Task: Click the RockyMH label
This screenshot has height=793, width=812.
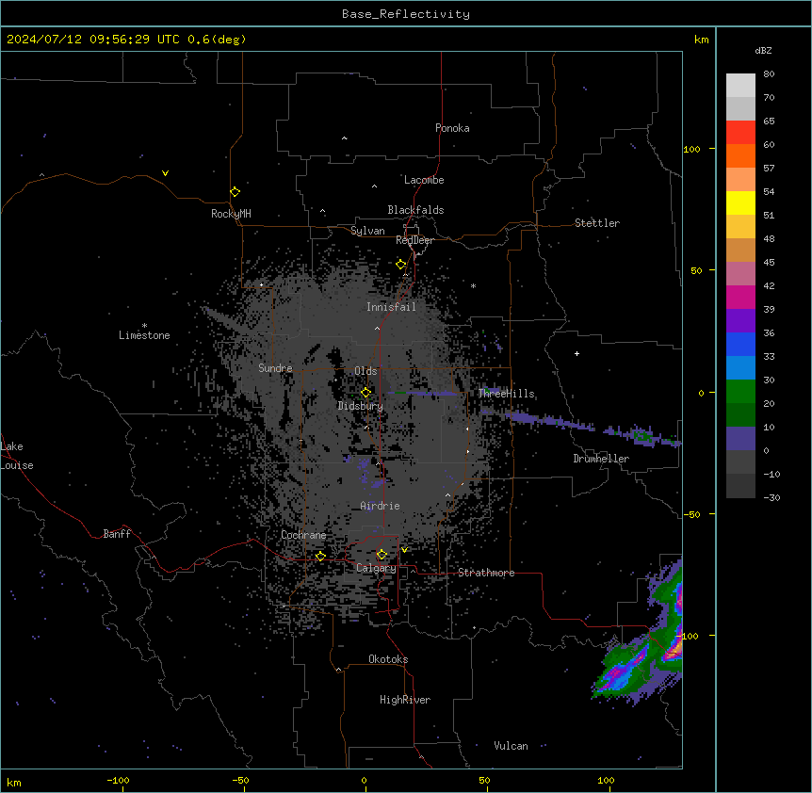Action: (231, 214)
